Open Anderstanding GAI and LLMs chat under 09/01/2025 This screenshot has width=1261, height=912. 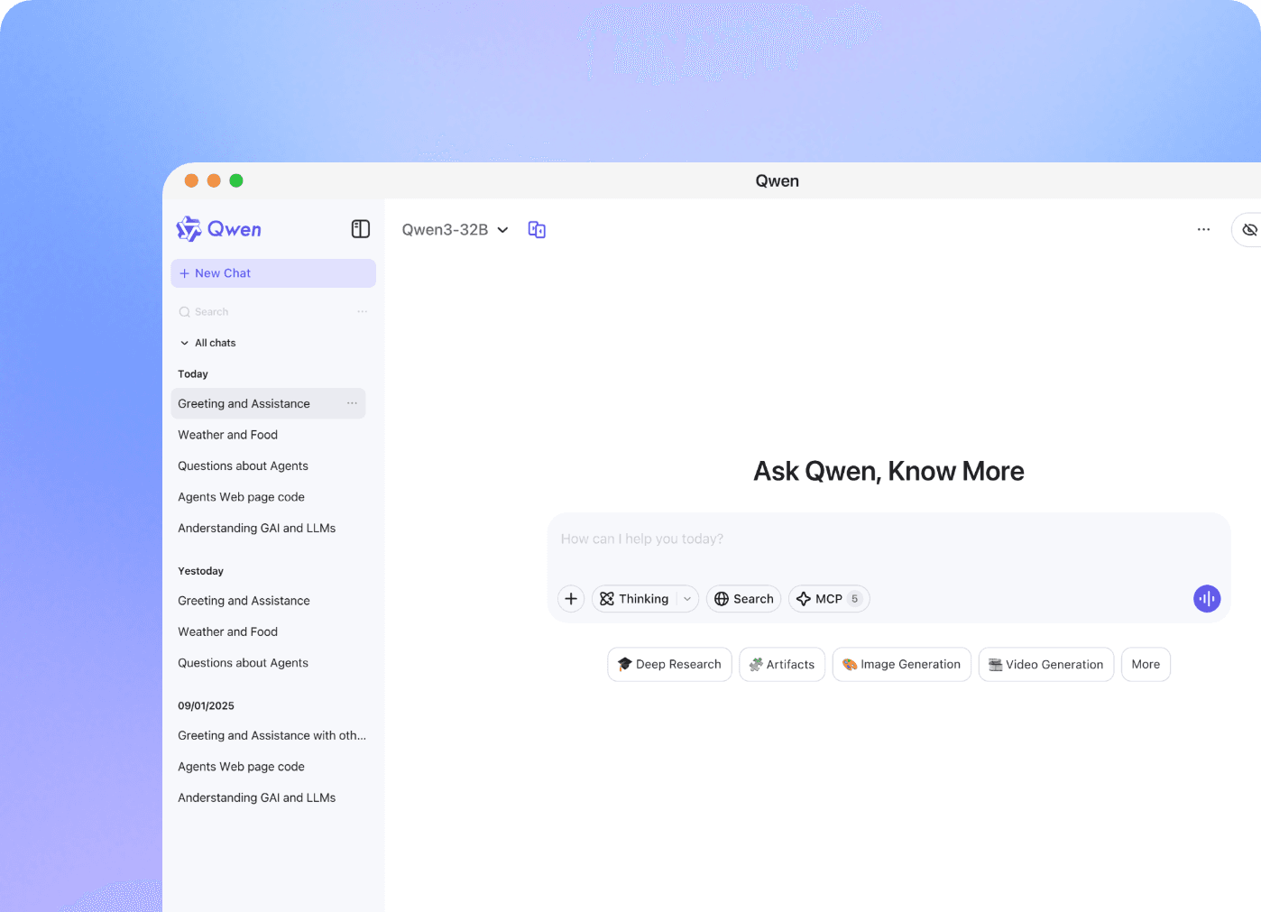256,798
